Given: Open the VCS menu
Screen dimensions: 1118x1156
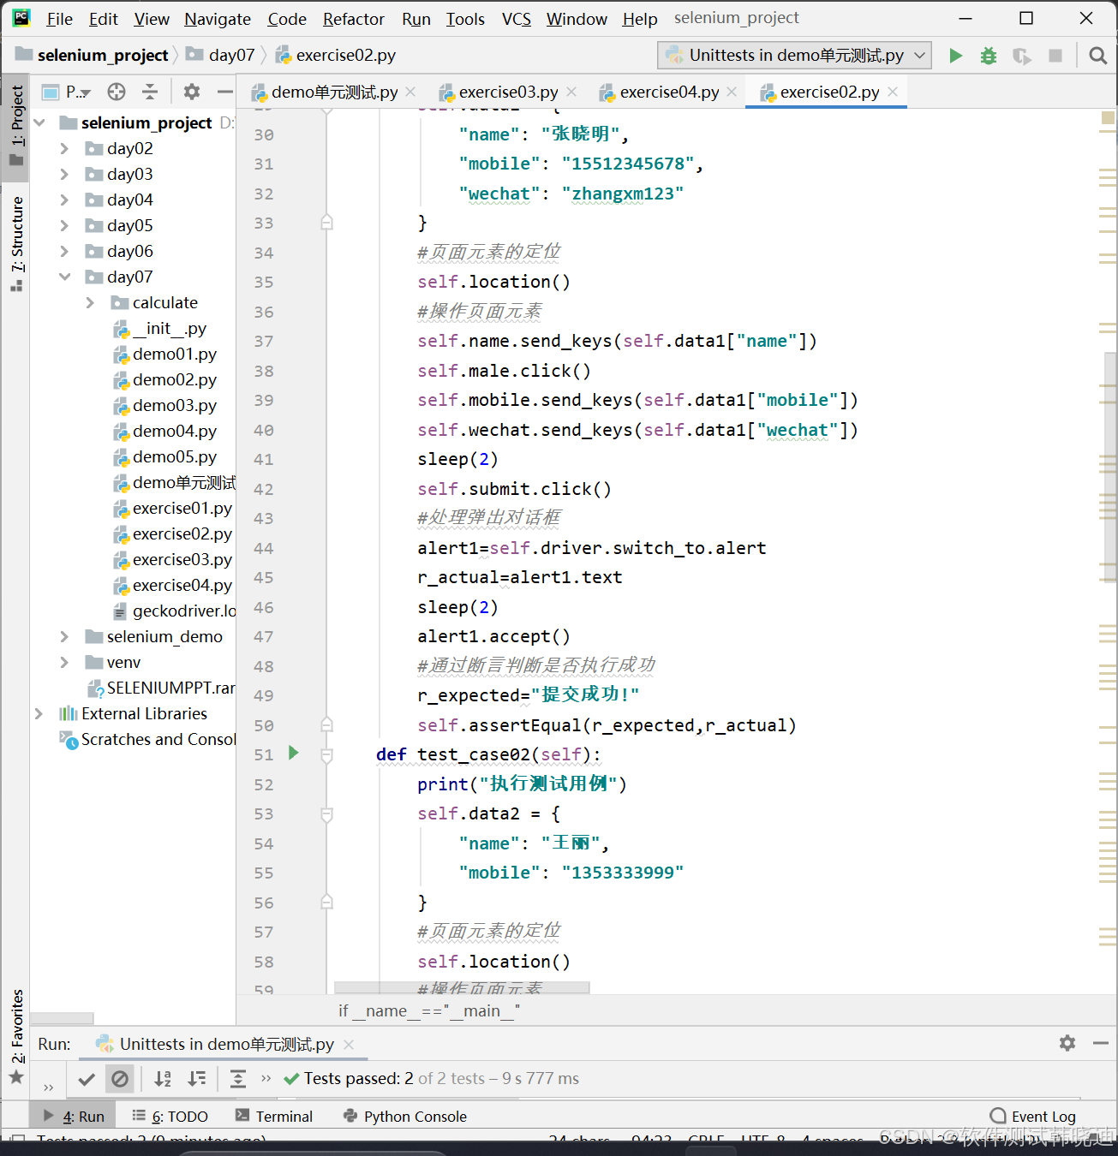Looking at the screenshot, I should click(517, 19).
